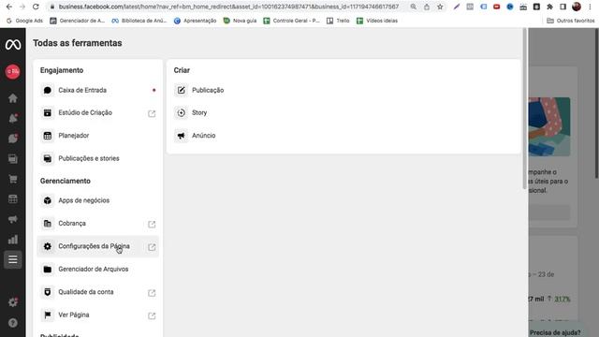Viewport: 599px width, 337px height.
Task: Open Nova guia bookmark
Action: (x=240, y=21)
